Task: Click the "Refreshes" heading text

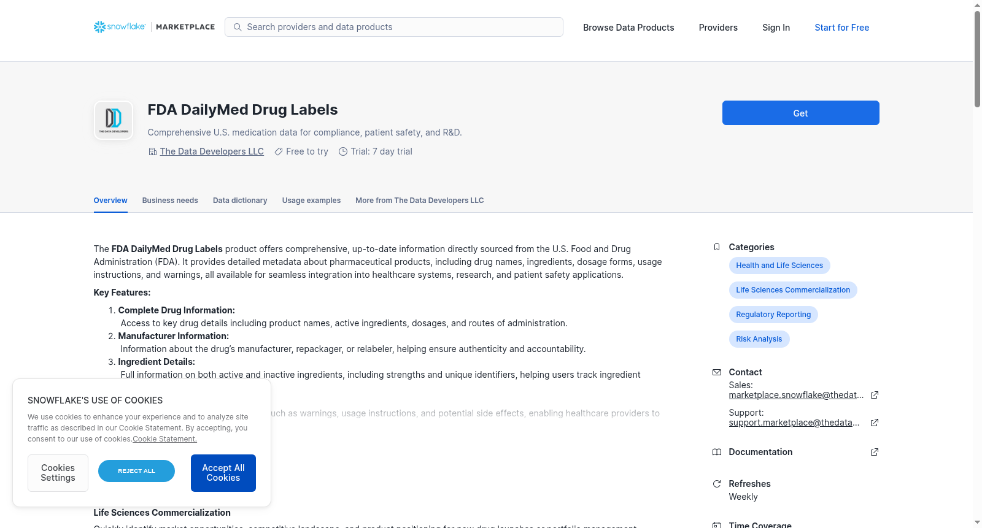Action: [x=750, y=484]
